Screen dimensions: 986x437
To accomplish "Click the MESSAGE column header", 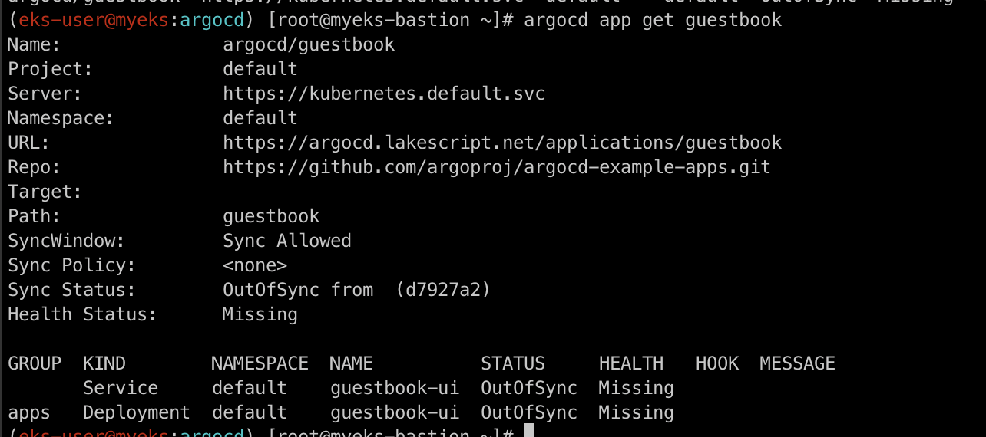I will (x=797, y=363).
